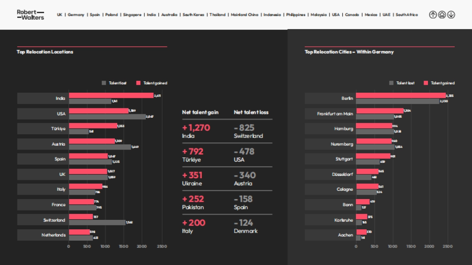
Task: Select Switzerland's grey talent lost bar
Action: [x=97, y=223]
